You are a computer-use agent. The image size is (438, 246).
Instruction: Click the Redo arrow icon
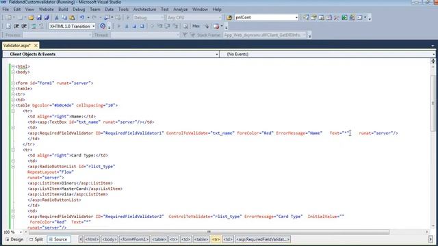point(94,18)
